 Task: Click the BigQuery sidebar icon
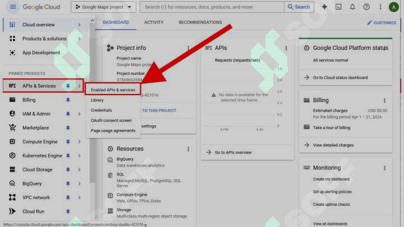[12, 183]
